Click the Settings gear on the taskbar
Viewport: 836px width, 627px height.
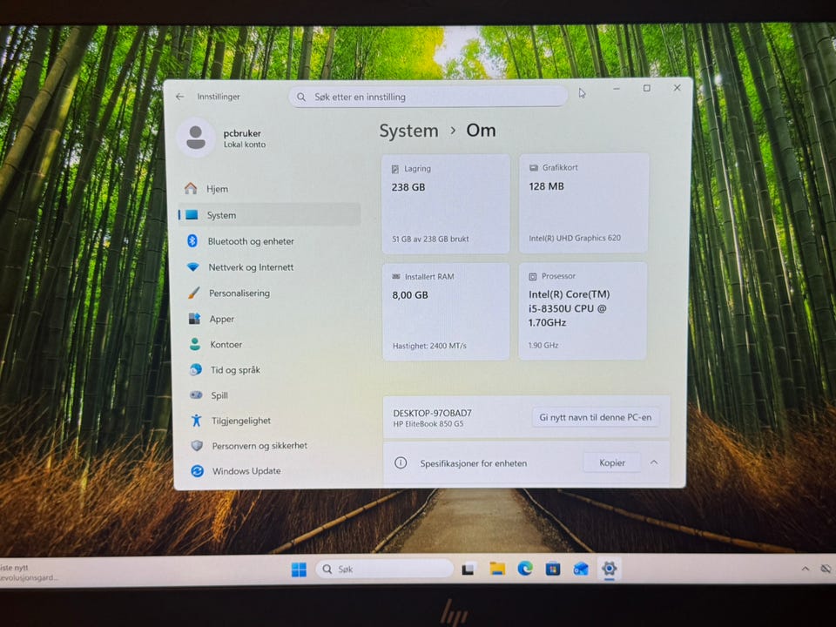pos(609,569)
